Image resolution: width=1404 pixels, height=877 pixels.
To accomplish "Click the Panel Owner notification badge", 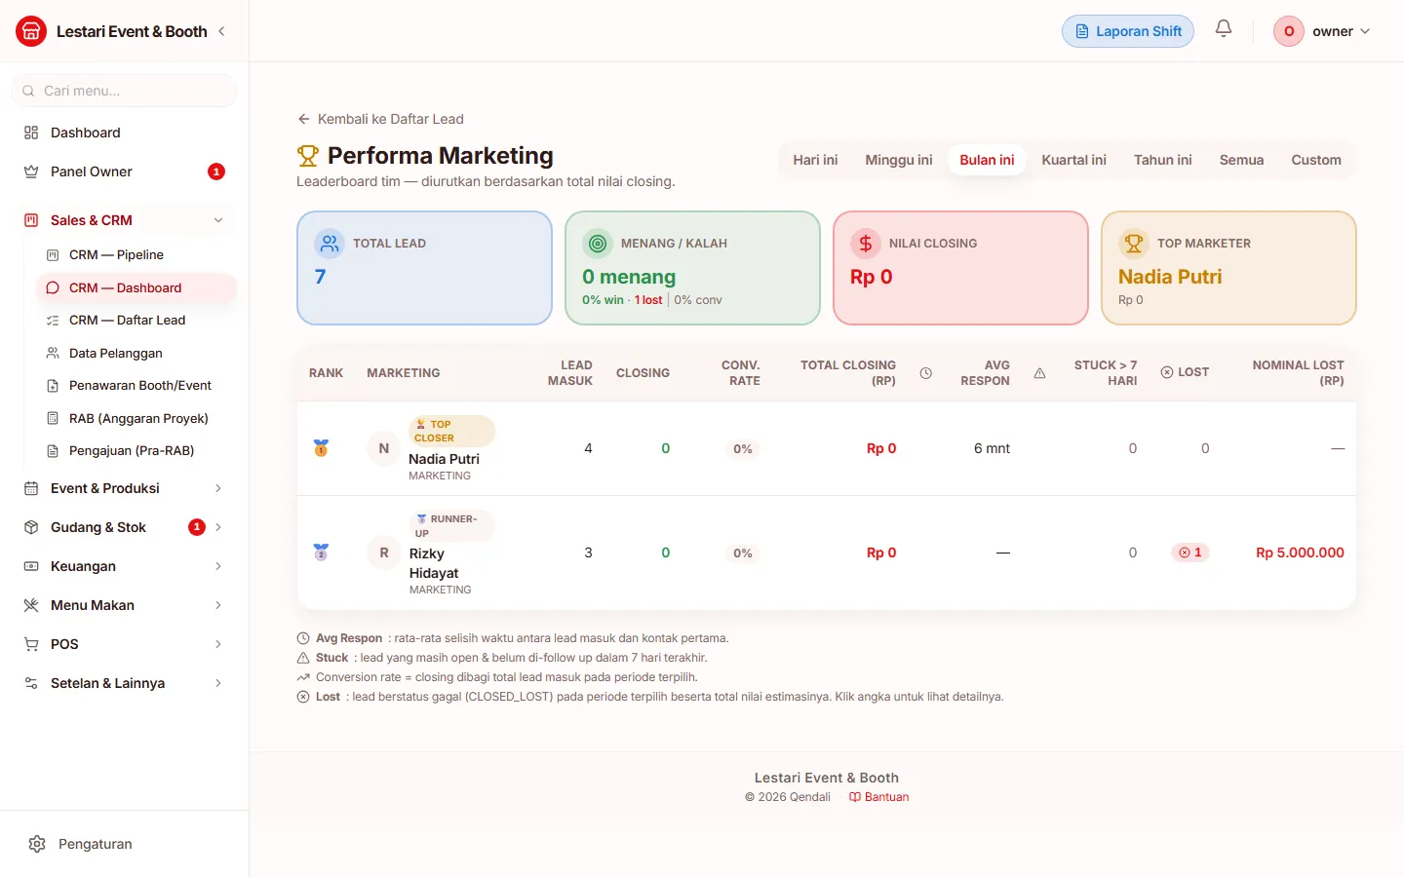I will pos(216,172).
